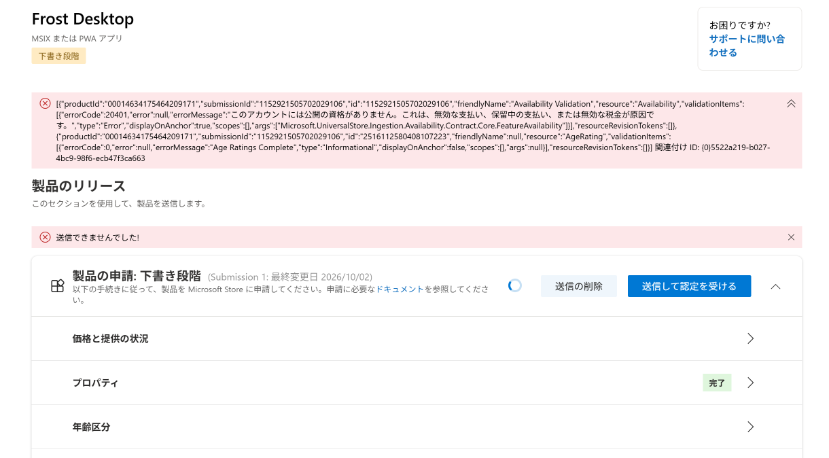Click the MSIX または PWA アプリ label
The height and width of the screenshot is (458, 829).
pos(77,39)
